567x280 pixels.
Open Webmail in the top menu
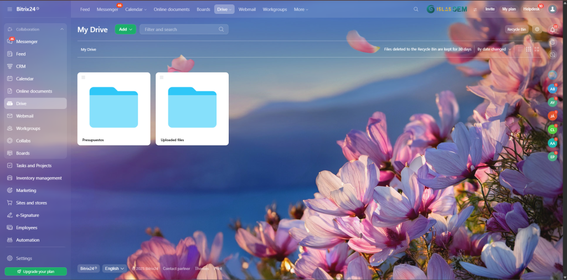click(x=248, y=9)
